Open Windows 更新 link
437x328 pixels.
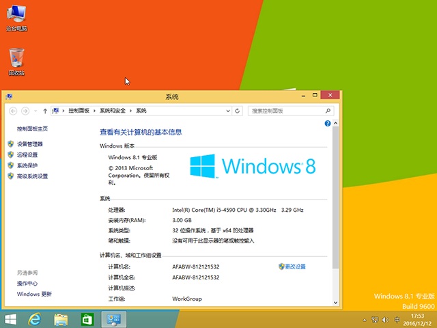tap(34, 294)
